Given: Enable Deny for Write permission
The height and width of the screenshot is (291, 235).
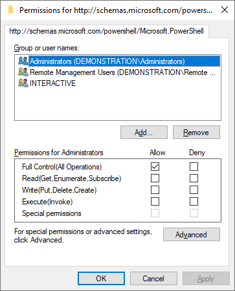Looking at the screenshot, I should click(194, 190).
